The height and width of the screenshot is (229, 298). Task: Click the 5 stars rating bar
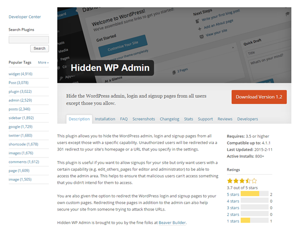254,194
